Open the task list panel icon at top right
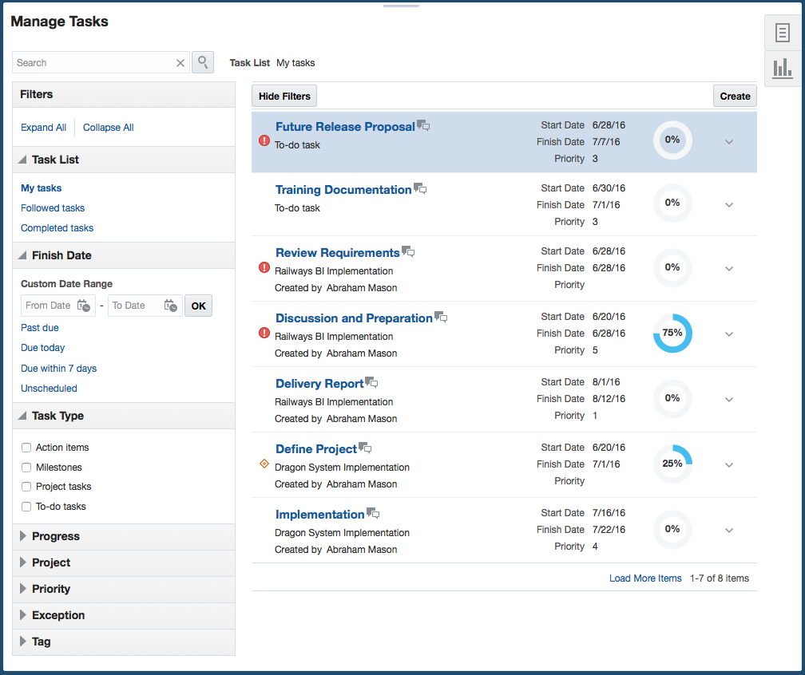Screen dimensions: 805x675 click(783, 34)
